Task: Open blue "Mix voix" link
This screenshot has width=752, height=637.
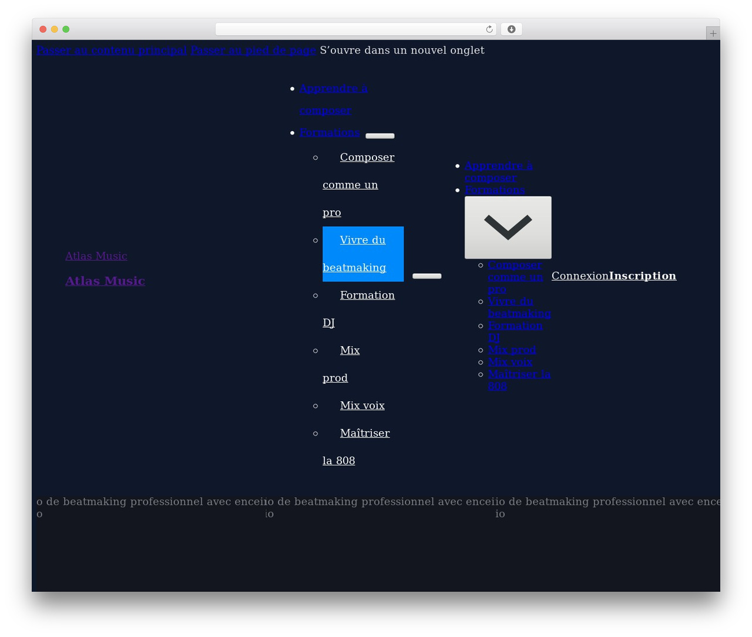Action: [x=510, y=362]
